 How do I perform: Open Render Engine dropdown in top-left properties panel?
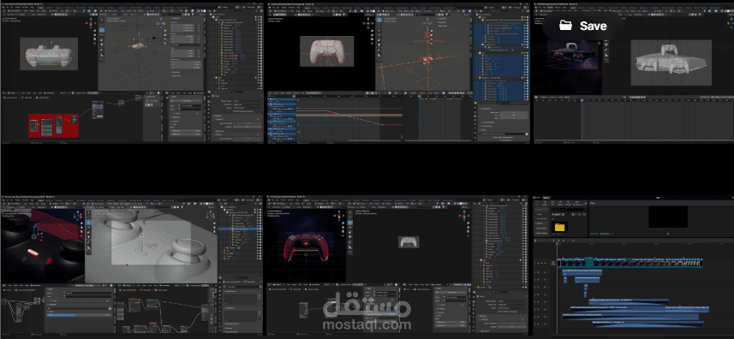click(248, 101)
